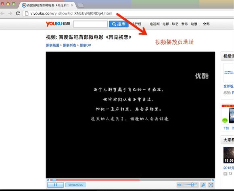Screen dimensions: 234x191
Task: Pause the video with the pause button
Action: click(55, 185)
